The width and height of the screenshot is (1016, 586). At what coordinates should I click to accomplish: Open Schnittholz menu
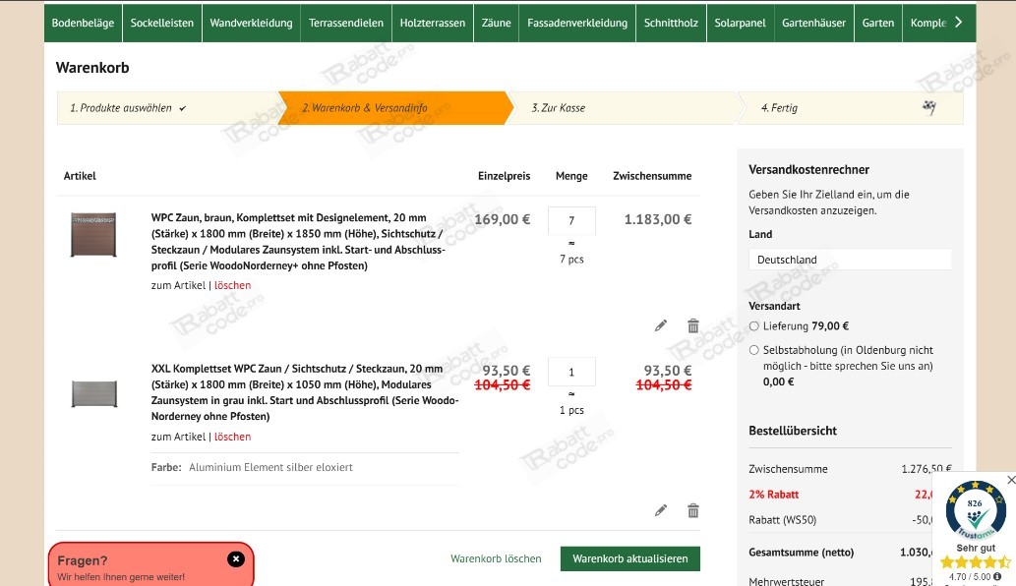[x=672, y=23]
